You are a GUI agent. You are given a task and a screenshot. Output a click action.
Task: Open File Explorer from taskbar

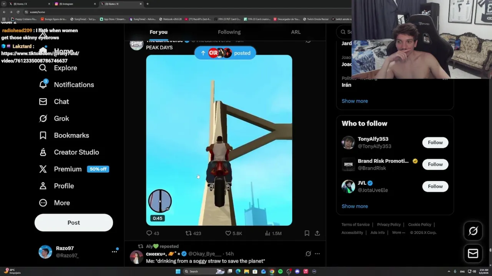tap(246, 271)
